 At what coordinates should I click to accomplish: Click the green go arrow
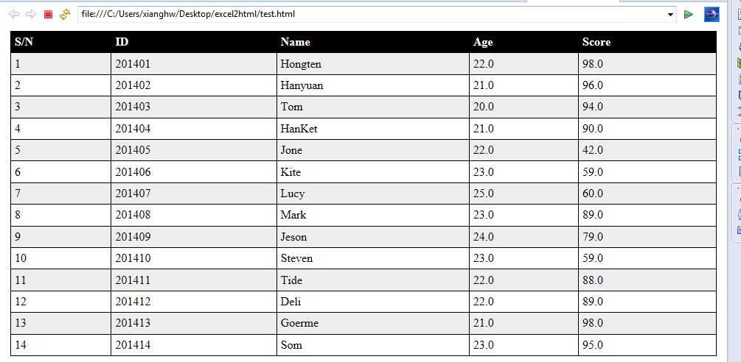[689, 14]
